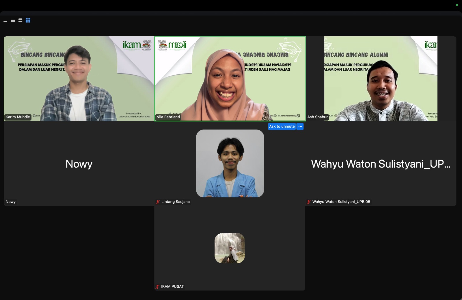Viewport: 462px width, 300px height.
Task: Open the three-dot more options menu
Action: click(x=300, y=127)
